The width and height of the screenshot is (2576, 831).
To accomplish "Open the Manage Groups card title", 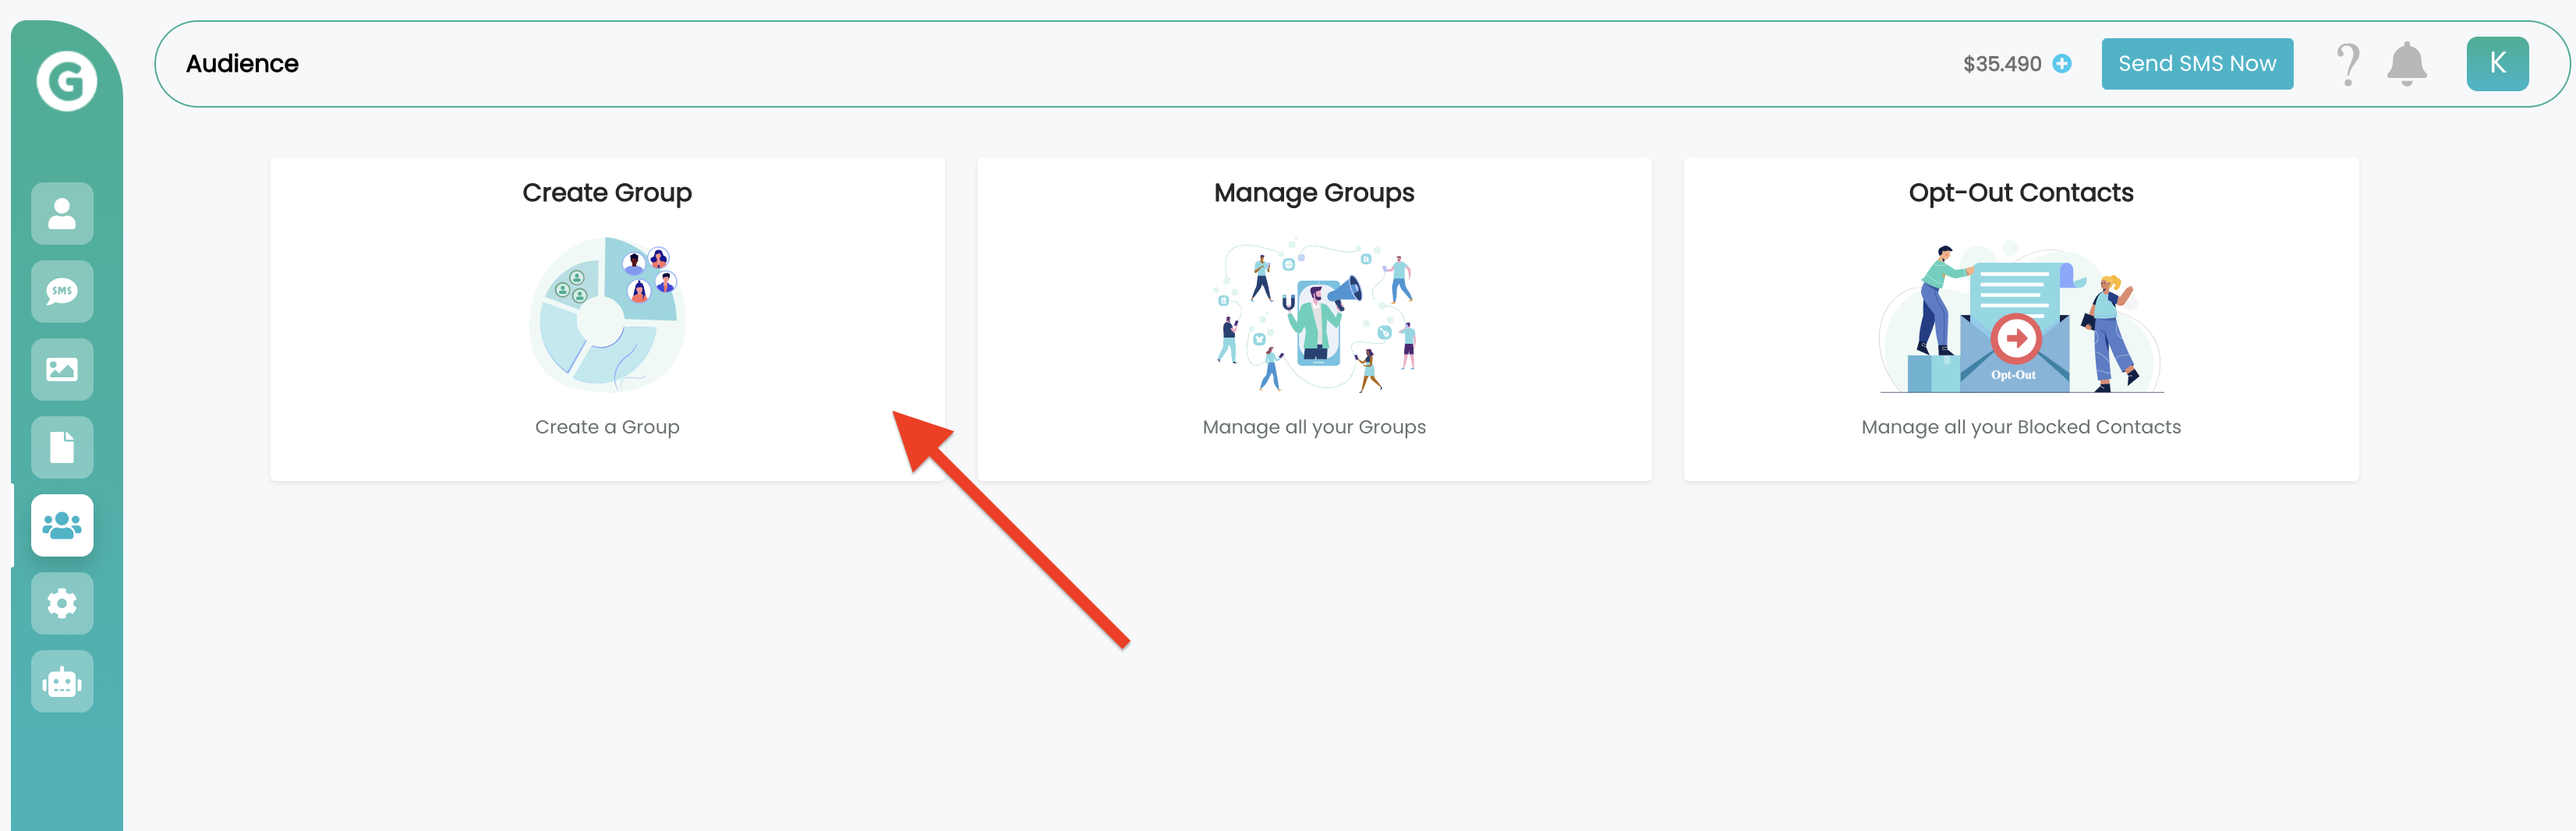I will tap(1314, 192).
